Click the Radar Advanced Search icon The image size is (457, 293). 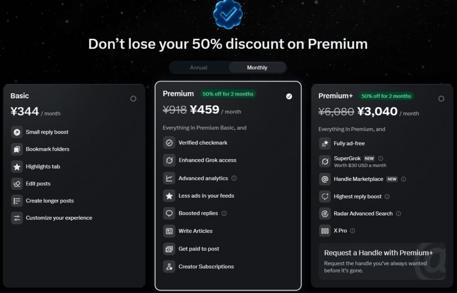(x=325, y=214)
